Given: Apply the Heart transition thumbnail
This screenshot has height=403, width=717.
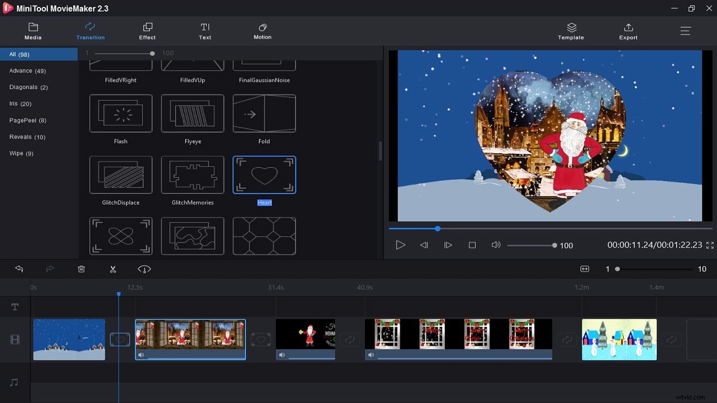Looking at the screenshot, I should coord(264,174).
